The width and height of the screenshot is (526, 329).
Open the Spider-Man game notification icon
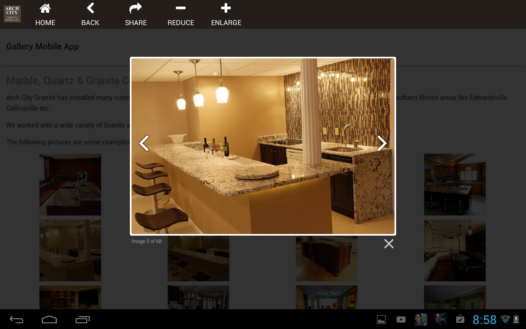click(441, 320)
